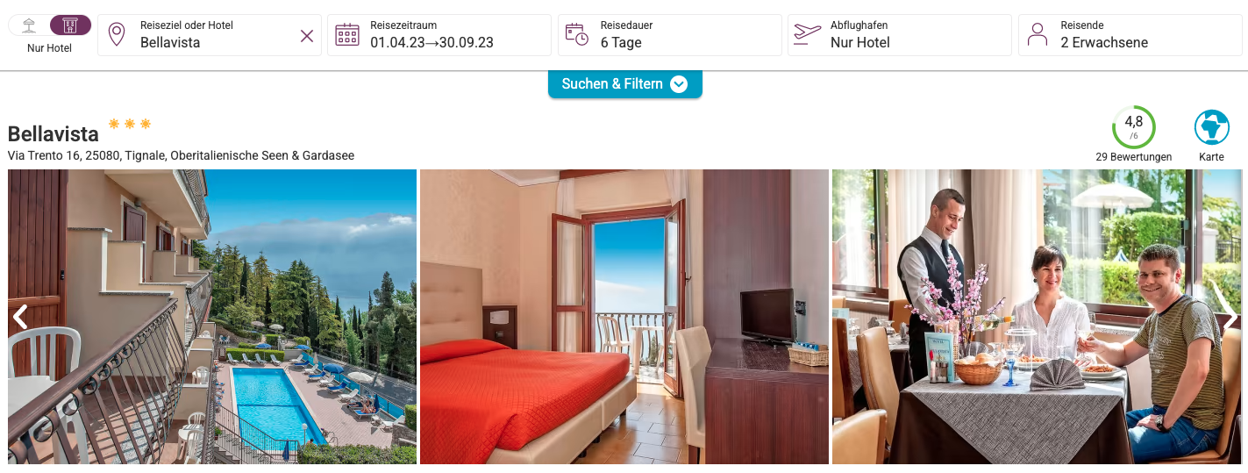Open the 29 Bewertungen reviews link
The width and height of the screenshot is (1248, 473).
(1134, 157)
